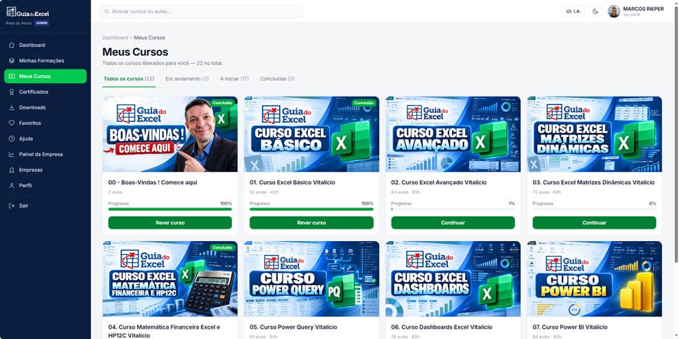Open the Boas-Vindas Comece Aqui thumbnail
This screenshot has height=339, width=679.
(170, 134)
